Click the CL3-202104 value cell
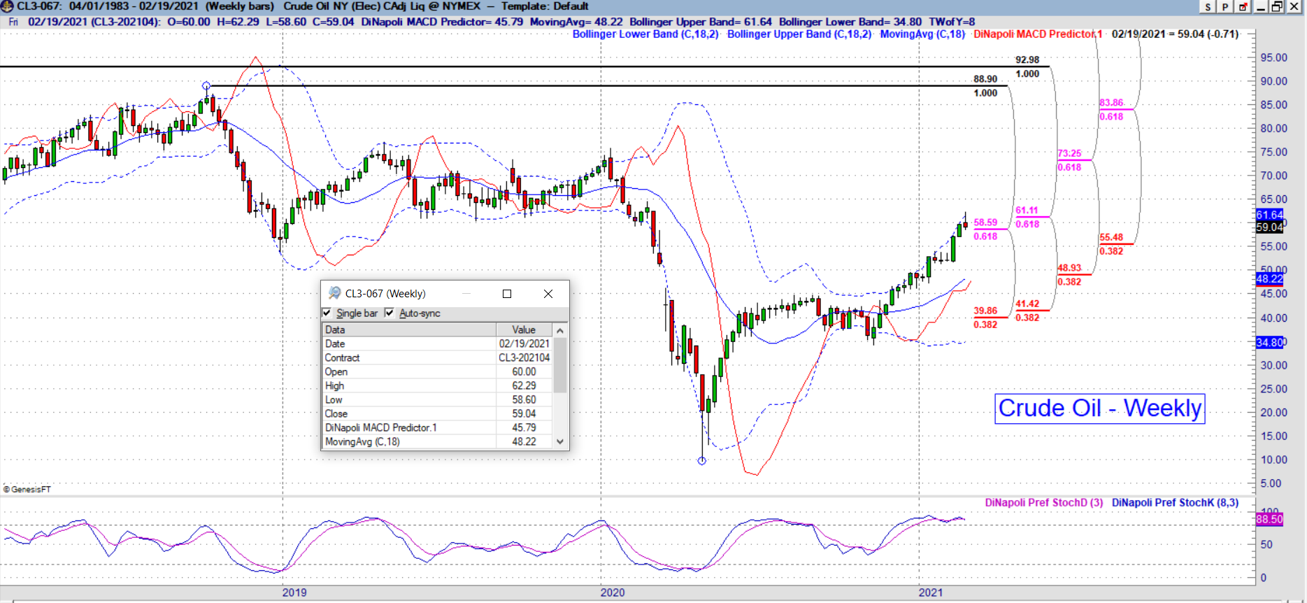This screenshot has height=603, width=1307. pos(524,357)
